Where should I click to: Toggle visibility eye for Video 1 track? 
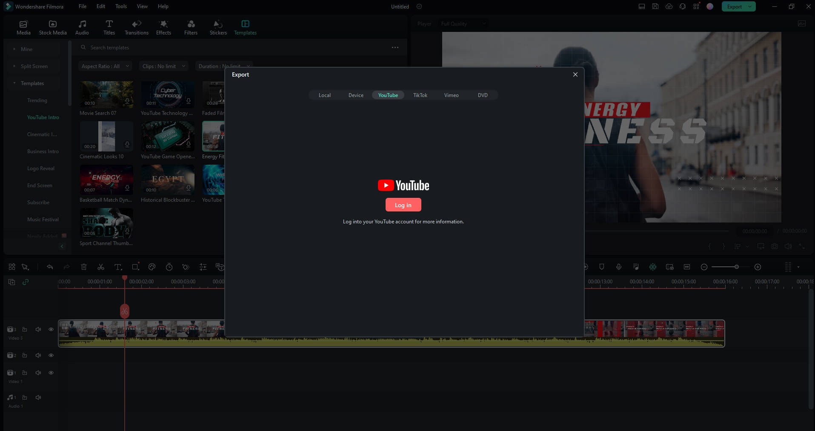tap(51, 373)
